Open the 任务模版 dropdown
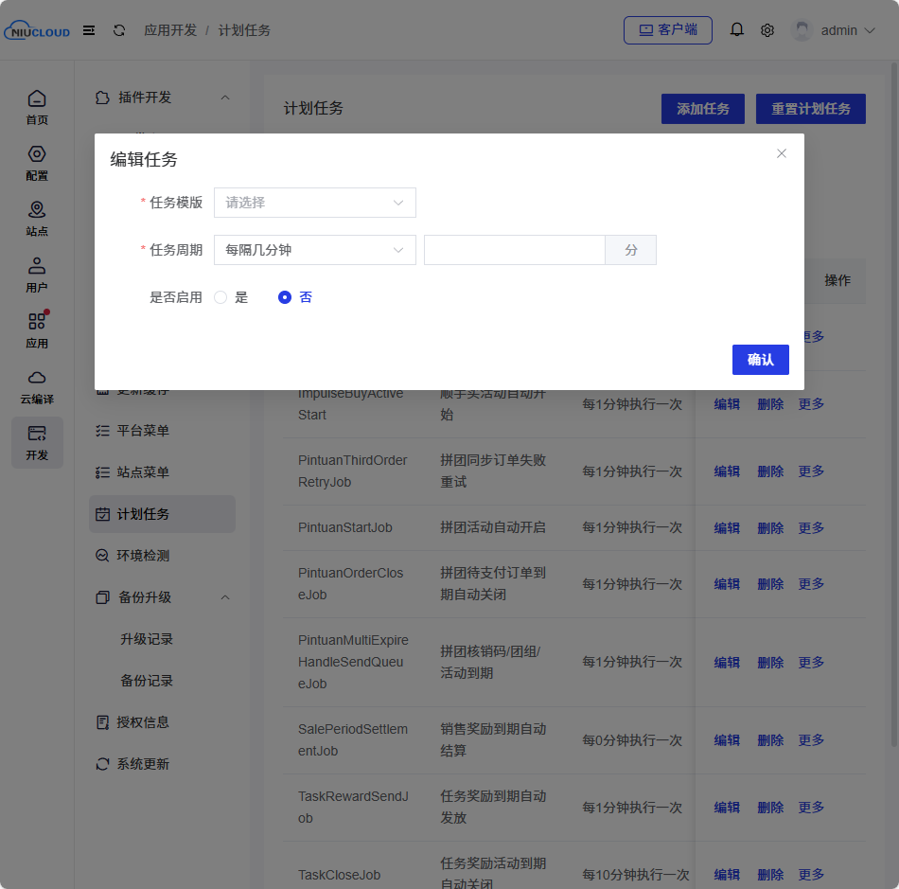This screenshot has width=899, height=889. pyautogui.click(x=315, y=203)
